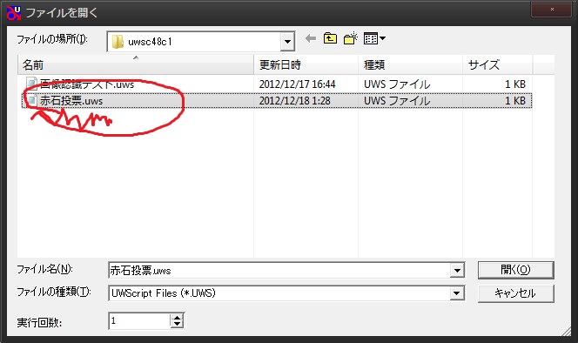Click the キャンセル button
The image size is (578, 343).
tap(515, 293)
